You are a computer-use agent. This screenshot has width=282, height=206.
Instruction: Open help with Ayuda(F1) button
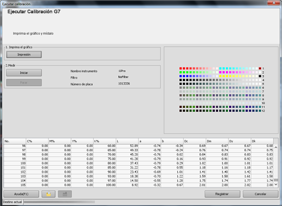point(21,194)
